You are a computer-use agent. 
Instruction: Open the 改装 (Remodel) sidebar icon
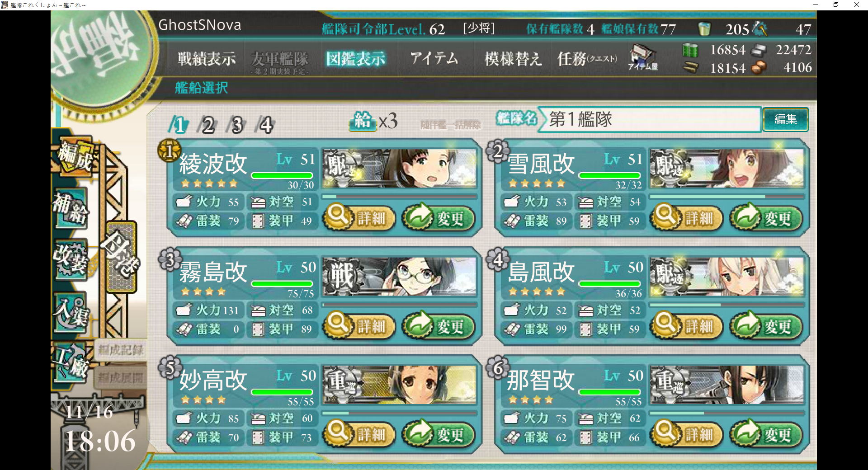71,259
